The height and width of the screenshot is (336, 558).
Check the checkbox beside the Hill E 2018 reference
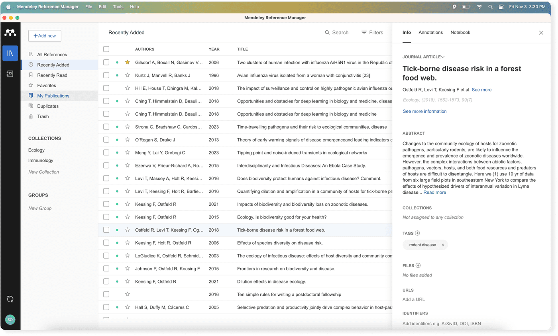point(106,88)
